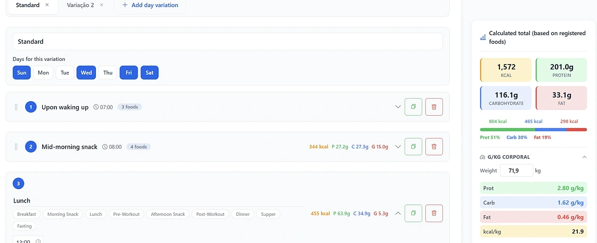
Task: Focus the Weight input field
Action: tap(517, 171)
